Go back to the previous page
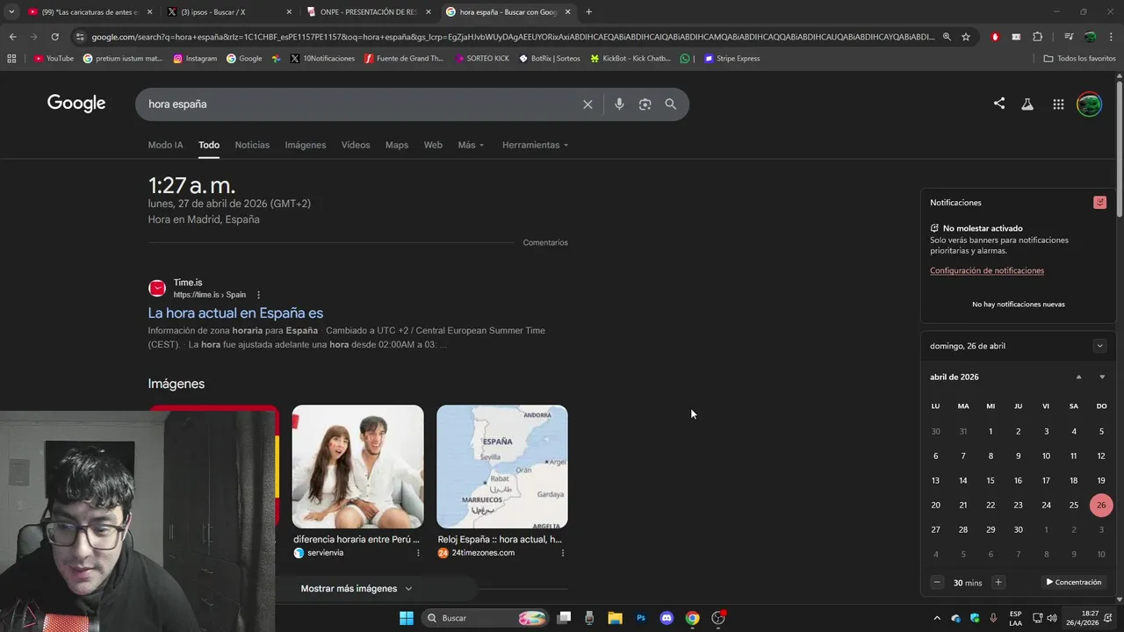 (12, 37)
